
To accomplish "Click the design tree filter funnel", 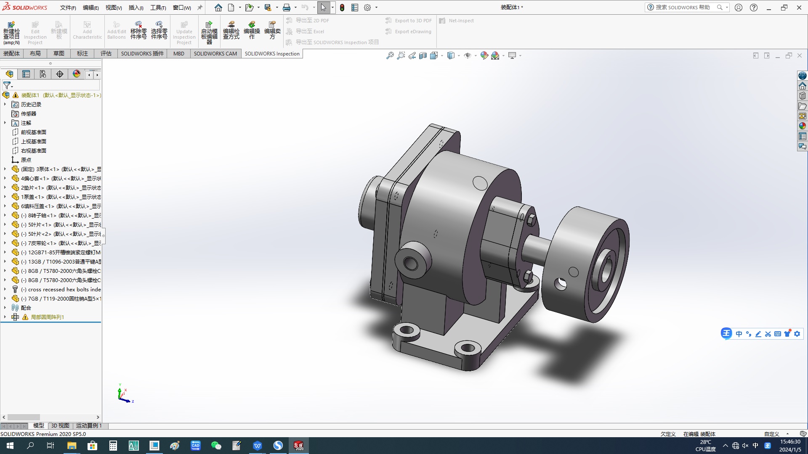I will click(x=7, y=85).
